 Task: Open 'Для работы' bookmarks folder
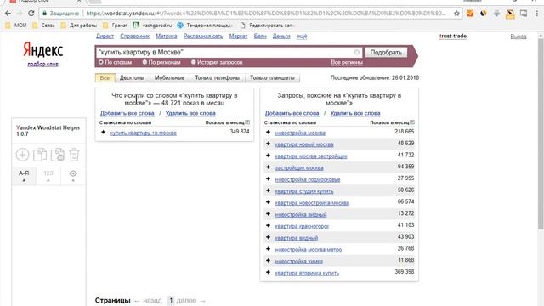pos(79,25)
